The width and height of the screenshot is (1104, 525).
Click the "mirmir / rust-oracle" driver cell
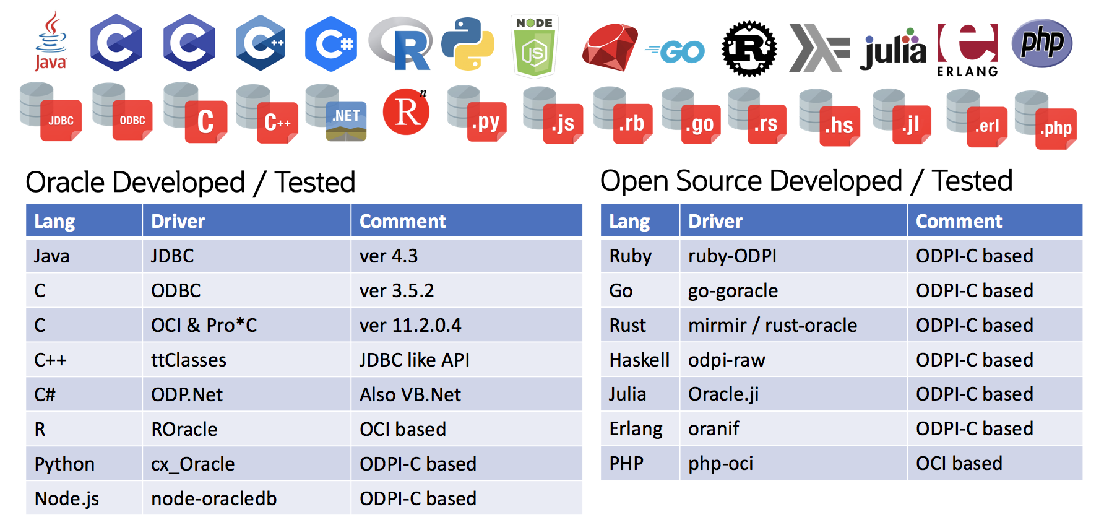pyautogui.click(x=794, y=325)
